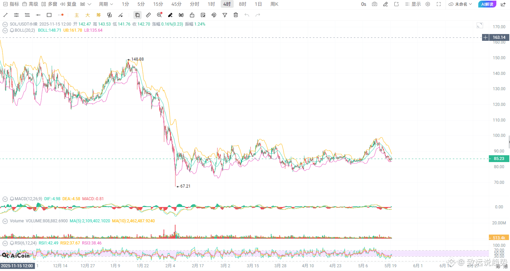Open the 周期 period dropdown
The image size is (510, 271).
(x=105, y=4)
